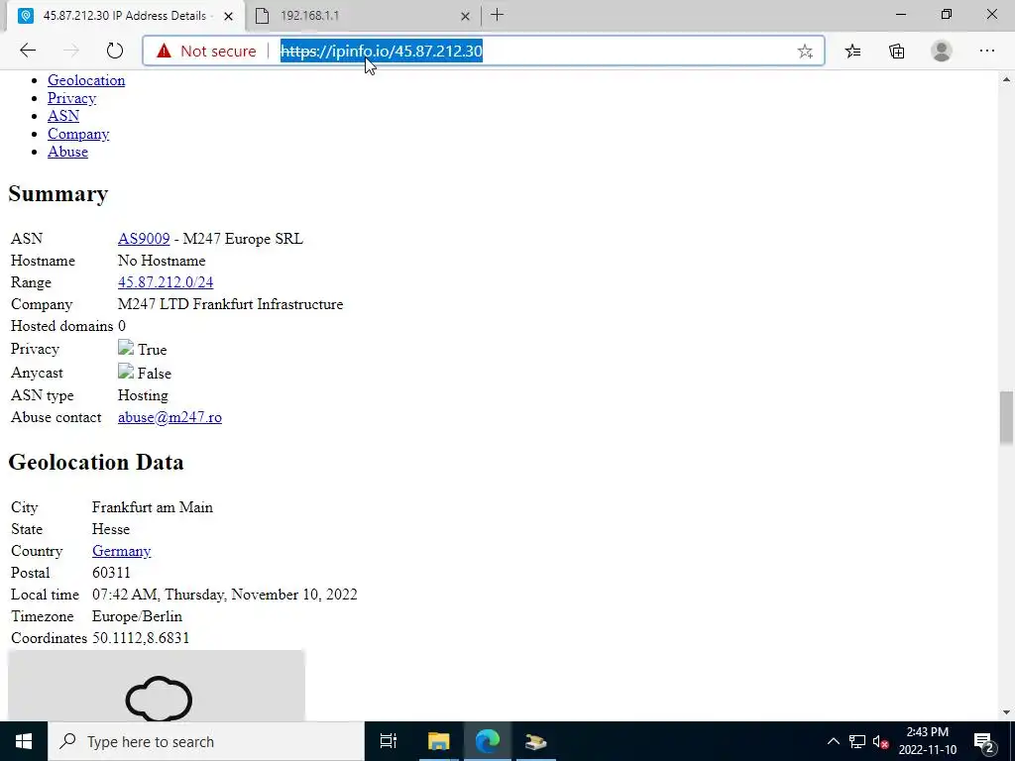Open the Settings and more ellipsis menu
Viewport: 1015px width, 761px height.
[986, 51]
